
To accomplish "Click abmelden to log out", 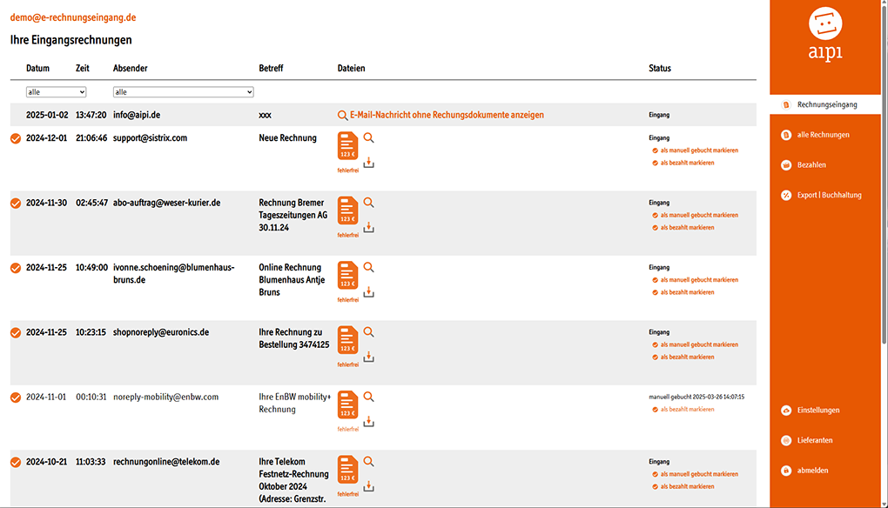I will [812, 470].
